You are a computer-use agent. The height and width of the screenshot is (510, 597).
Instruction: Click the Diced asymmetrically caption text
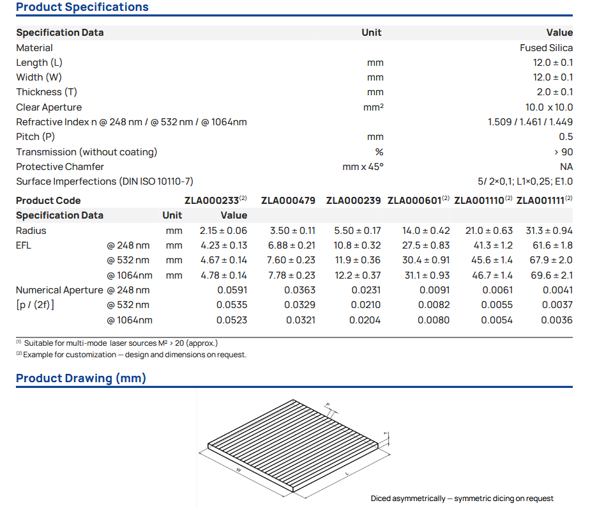pyautogui.click(x=462, y=498)
